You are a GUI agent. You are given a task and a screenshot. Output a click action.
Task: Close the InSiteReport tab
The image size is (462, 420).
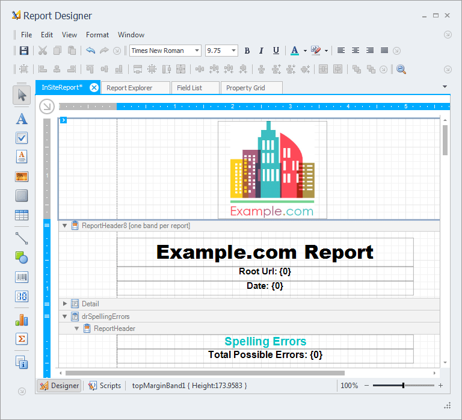(x=94, y=87)
